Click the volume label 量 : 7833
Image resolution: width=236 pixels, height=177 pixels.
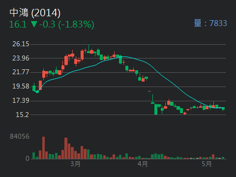(210, 23)
